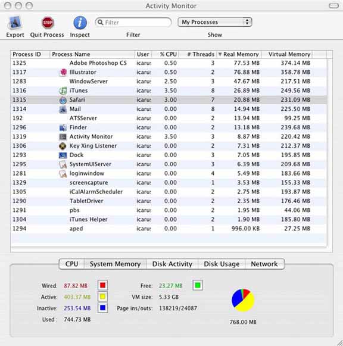Viewport: 343px width, 346px height.
Task: Sort by % CPU column header
Action: [166, 54]
